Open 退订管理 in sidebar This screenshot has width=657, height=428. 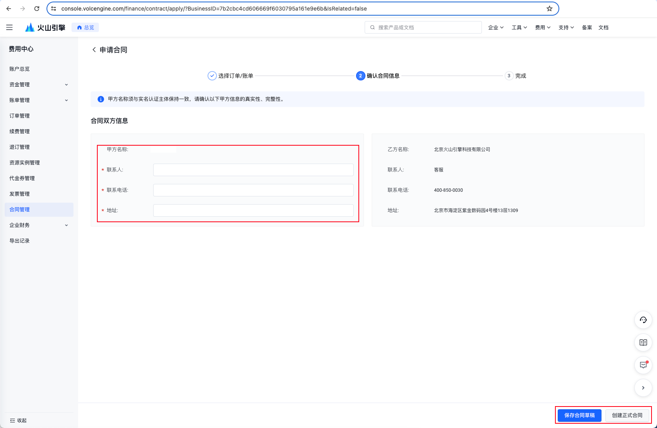pos(39,147)
